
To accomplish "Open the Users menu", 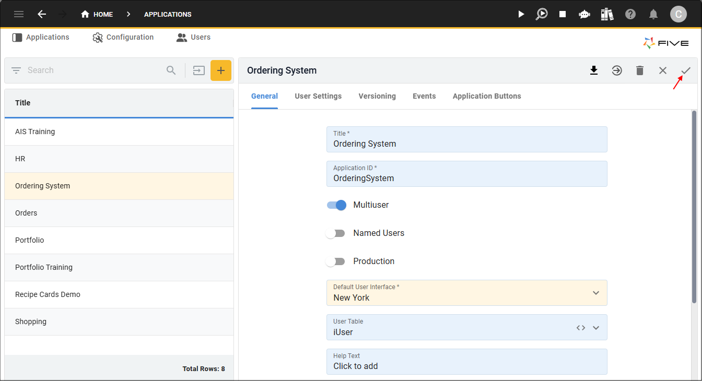I will point(193,38).
